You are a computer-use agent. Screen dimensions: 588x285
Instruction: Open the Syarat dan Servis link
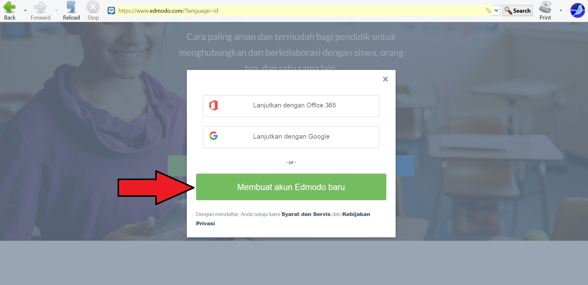pos(306,214)
